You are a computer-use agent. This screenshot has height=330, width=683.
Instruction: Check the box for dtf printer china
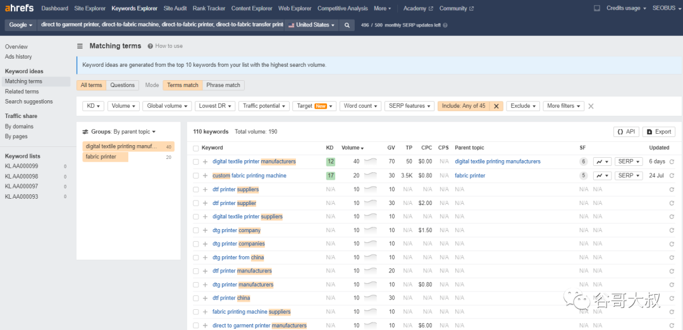tap(195, 298)
